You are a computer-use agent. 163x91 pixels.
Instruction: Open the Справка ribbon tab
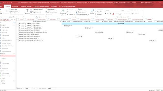click(54, 6)
